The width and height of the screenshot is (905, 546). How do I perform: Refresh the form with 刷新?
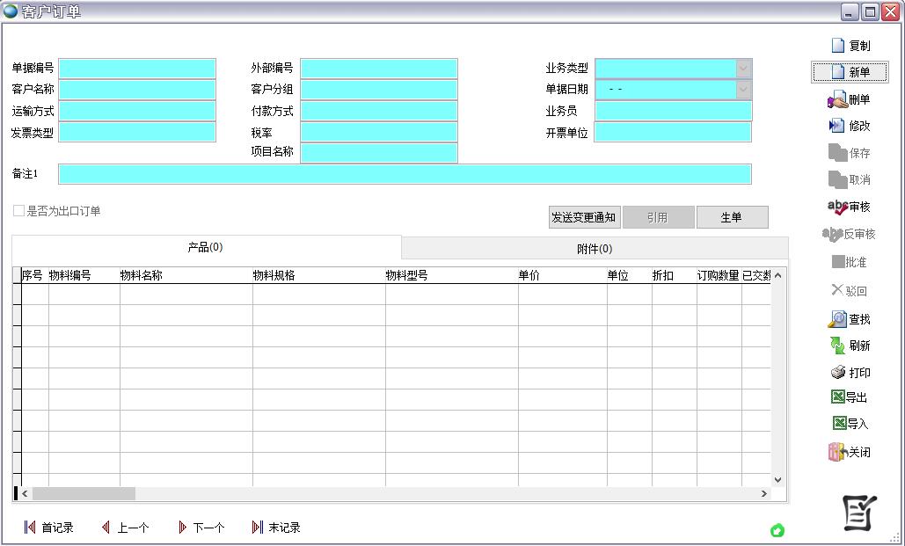click(838, 346)
